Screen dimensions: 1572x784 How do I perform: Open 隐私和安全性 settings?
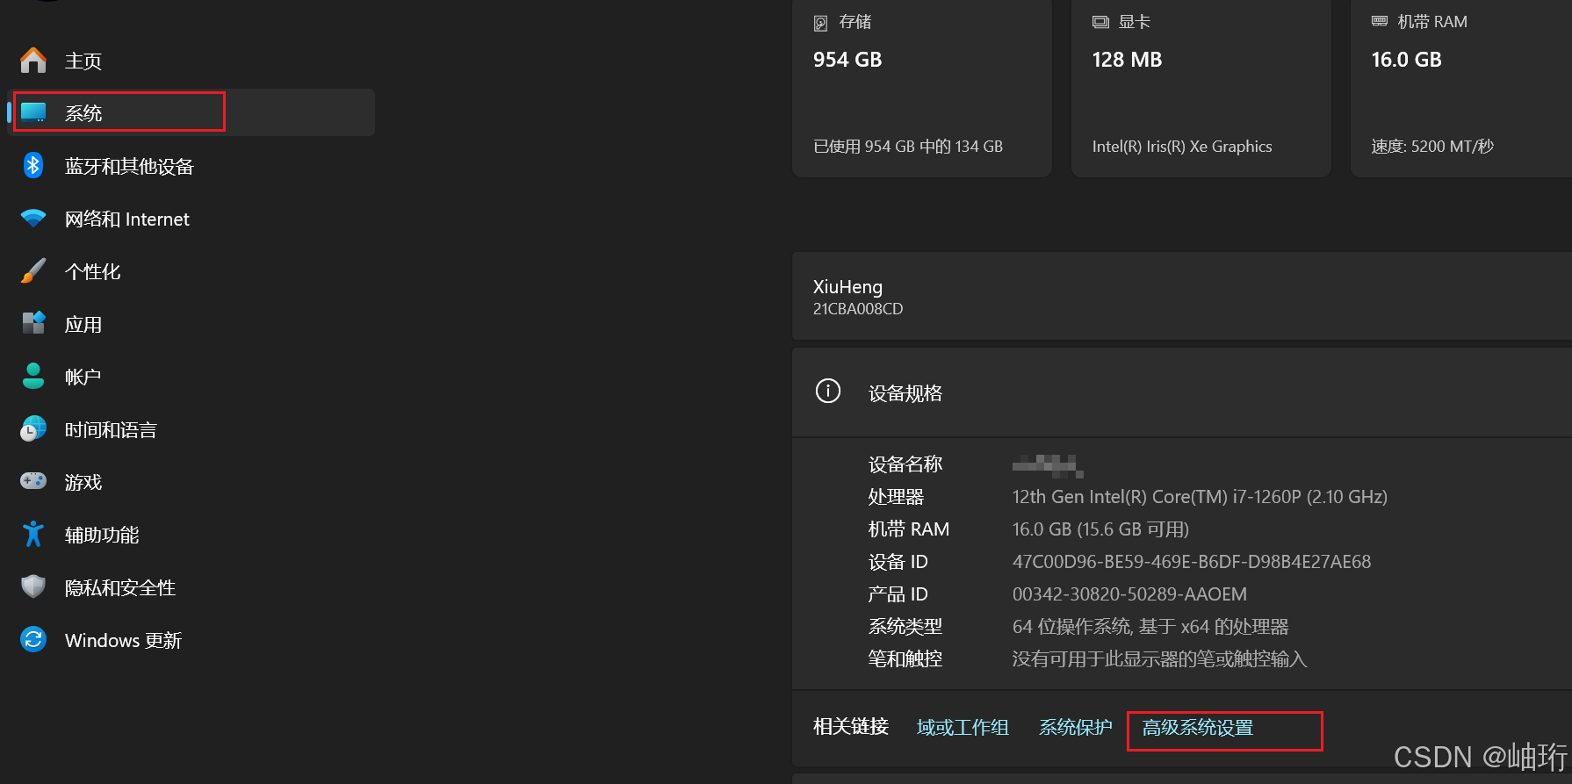click(191, 587)
